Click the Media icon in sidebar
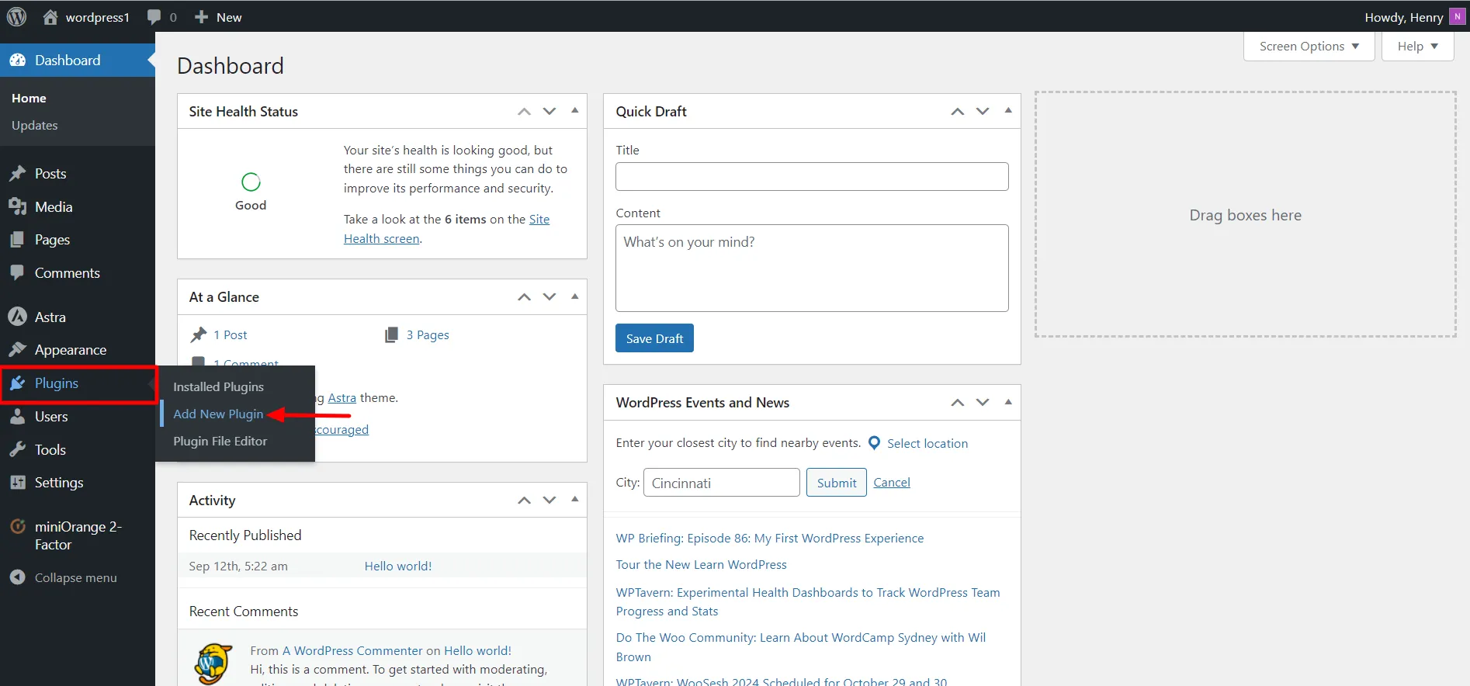Viewport: 1470px width, 686px height. tap(17, 206)
